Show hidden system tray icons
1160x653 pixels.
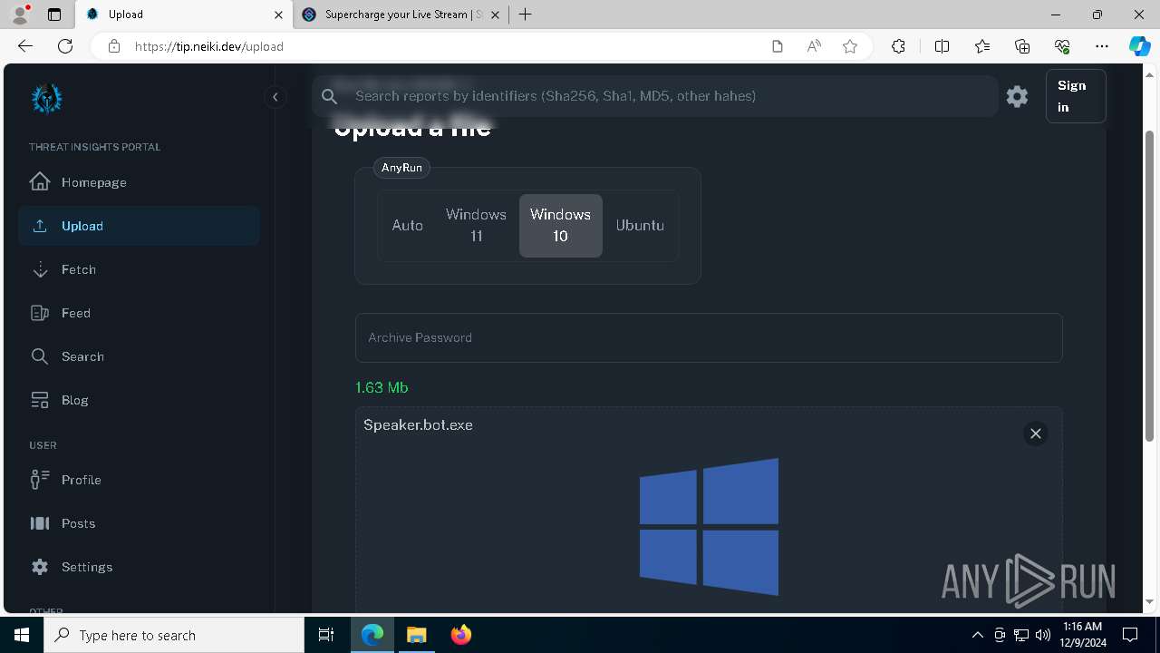(977, 635)
